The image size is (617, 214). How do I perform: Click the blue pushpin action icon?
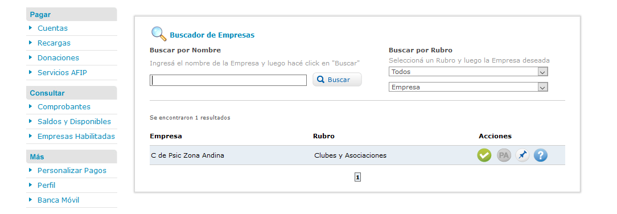[522, 155]
